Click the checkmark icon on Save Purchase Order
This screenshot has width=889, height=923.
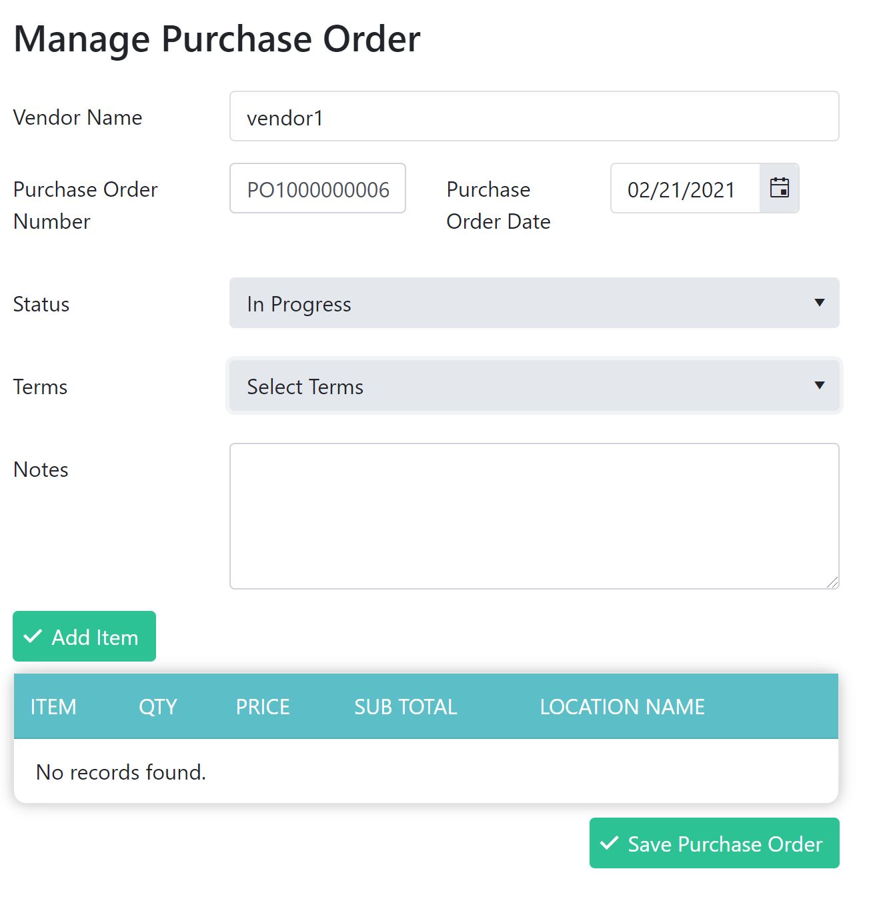[x=609, y=844]
